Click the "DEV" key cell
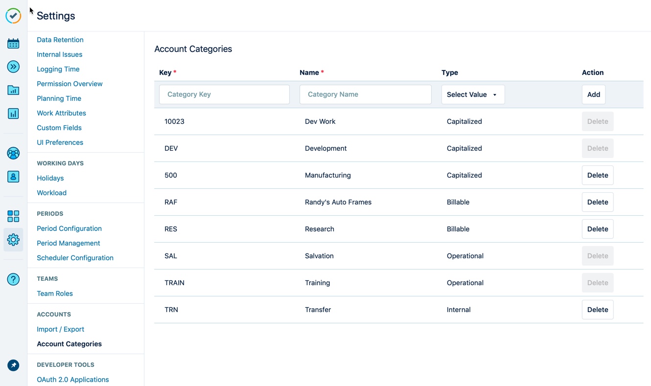 (171, 148)
